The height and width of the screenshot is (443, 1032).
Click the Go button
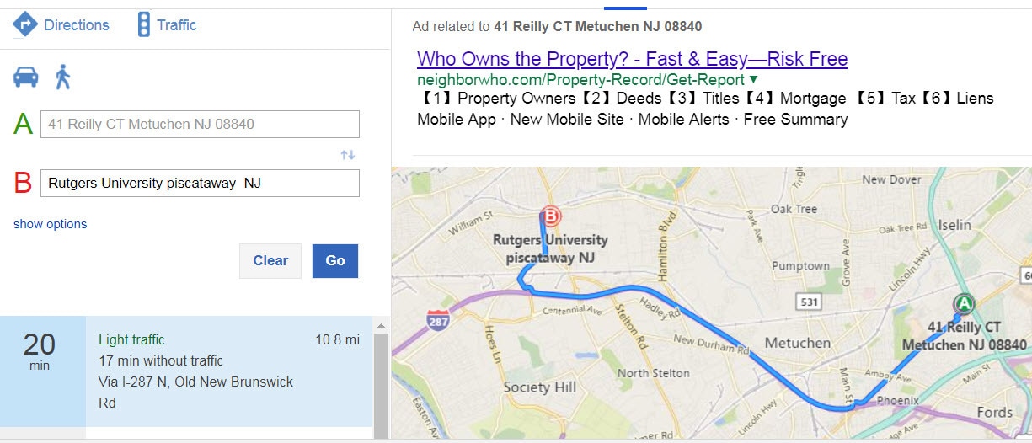click(335, 261)
